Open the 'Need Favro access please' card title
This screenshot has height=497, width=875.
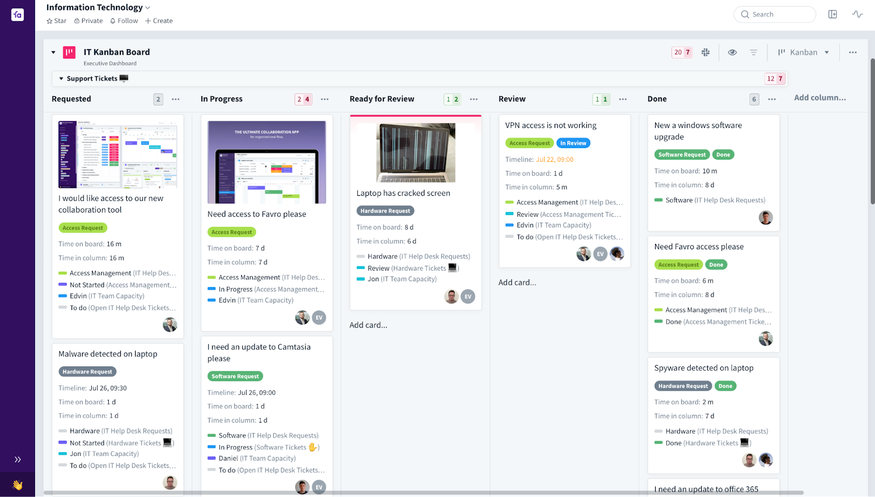[x=699, y=247]
